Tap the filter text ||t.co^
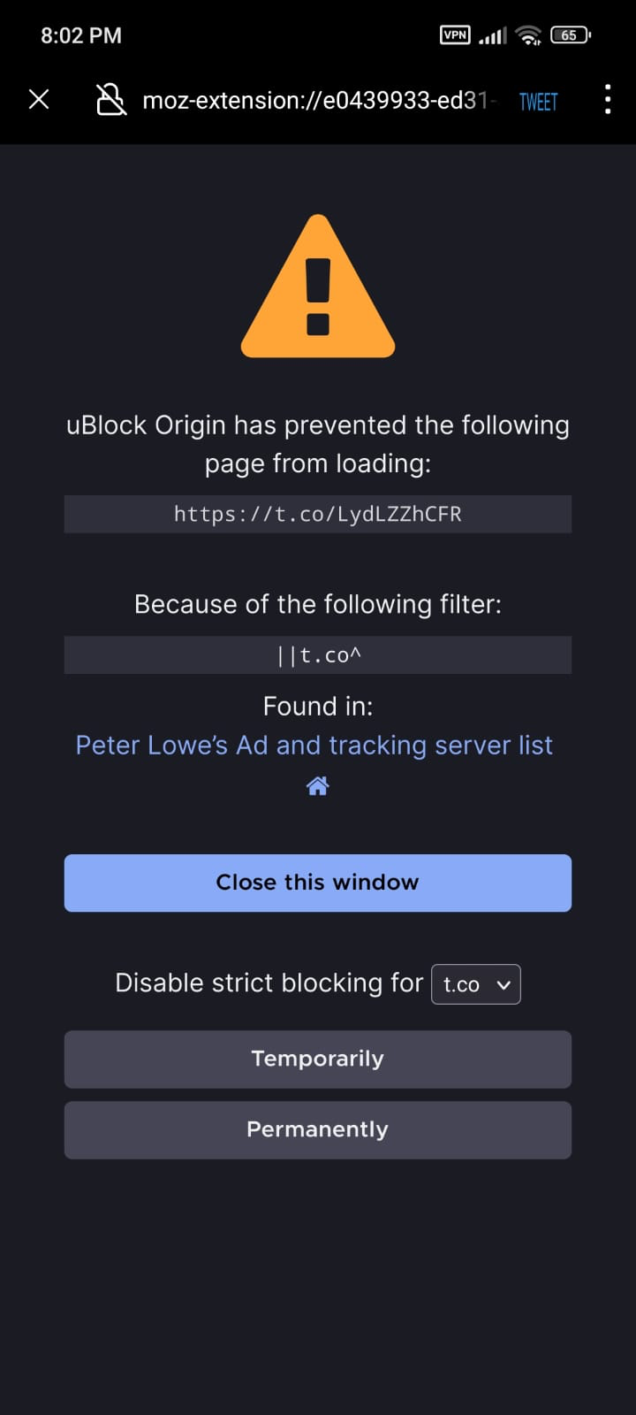 click(317, 654)
